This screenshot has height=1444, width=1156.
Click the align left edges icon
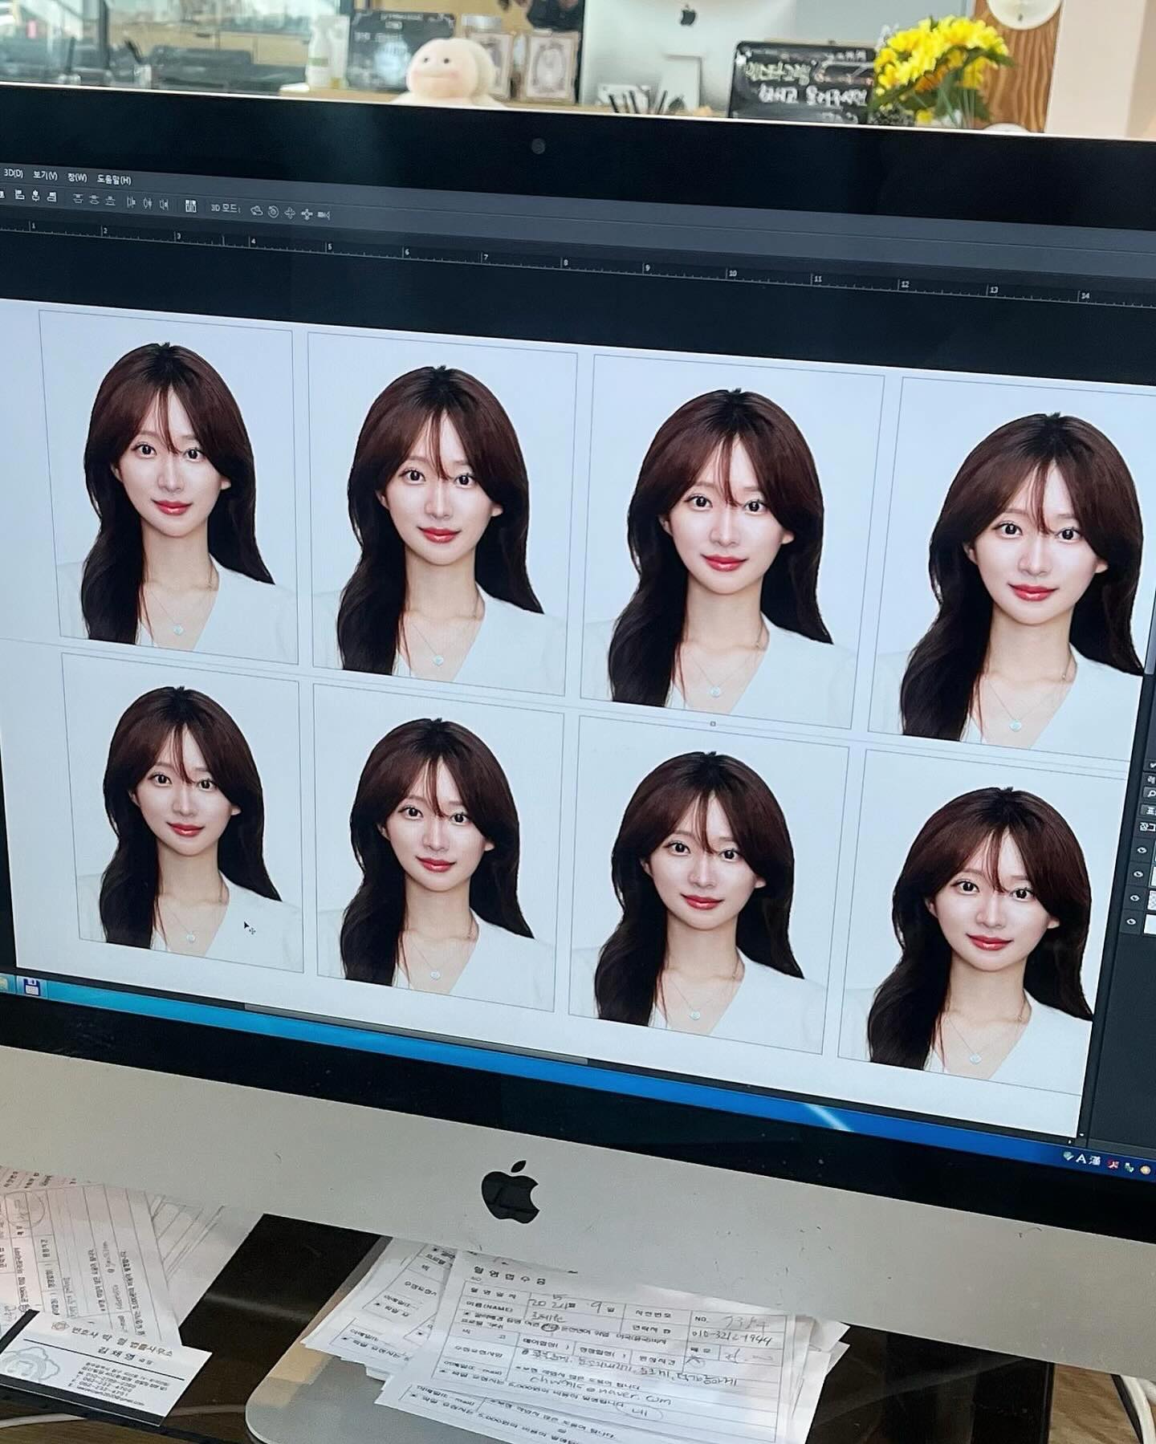pos(20,195)
